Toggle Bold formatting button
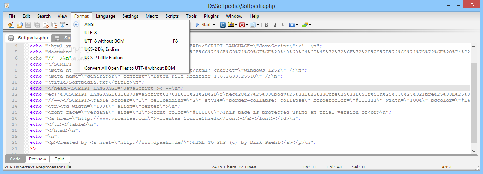This screenshot has width=483, height=174. coord(267,25)
